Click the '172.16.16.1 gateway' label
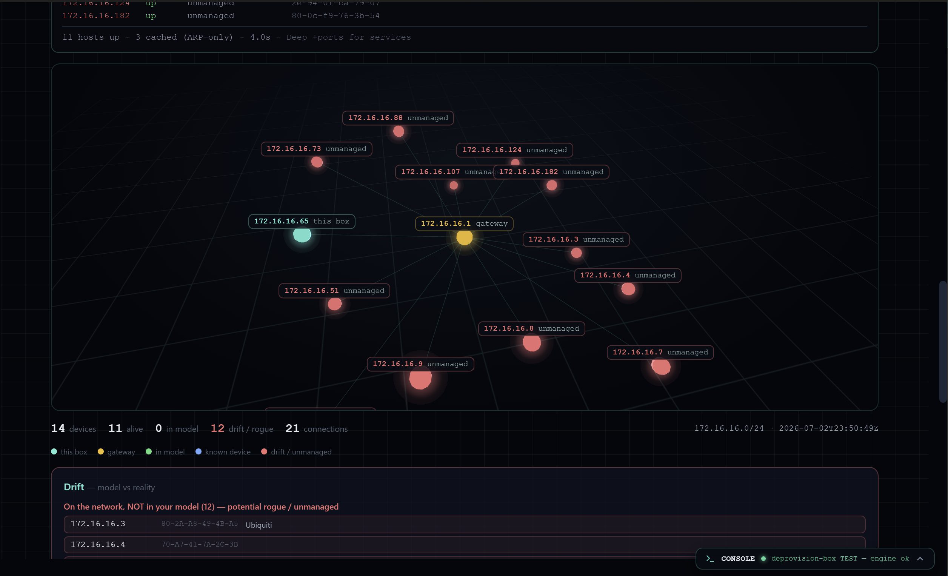948x576 pixels. (x=464, y=223)
